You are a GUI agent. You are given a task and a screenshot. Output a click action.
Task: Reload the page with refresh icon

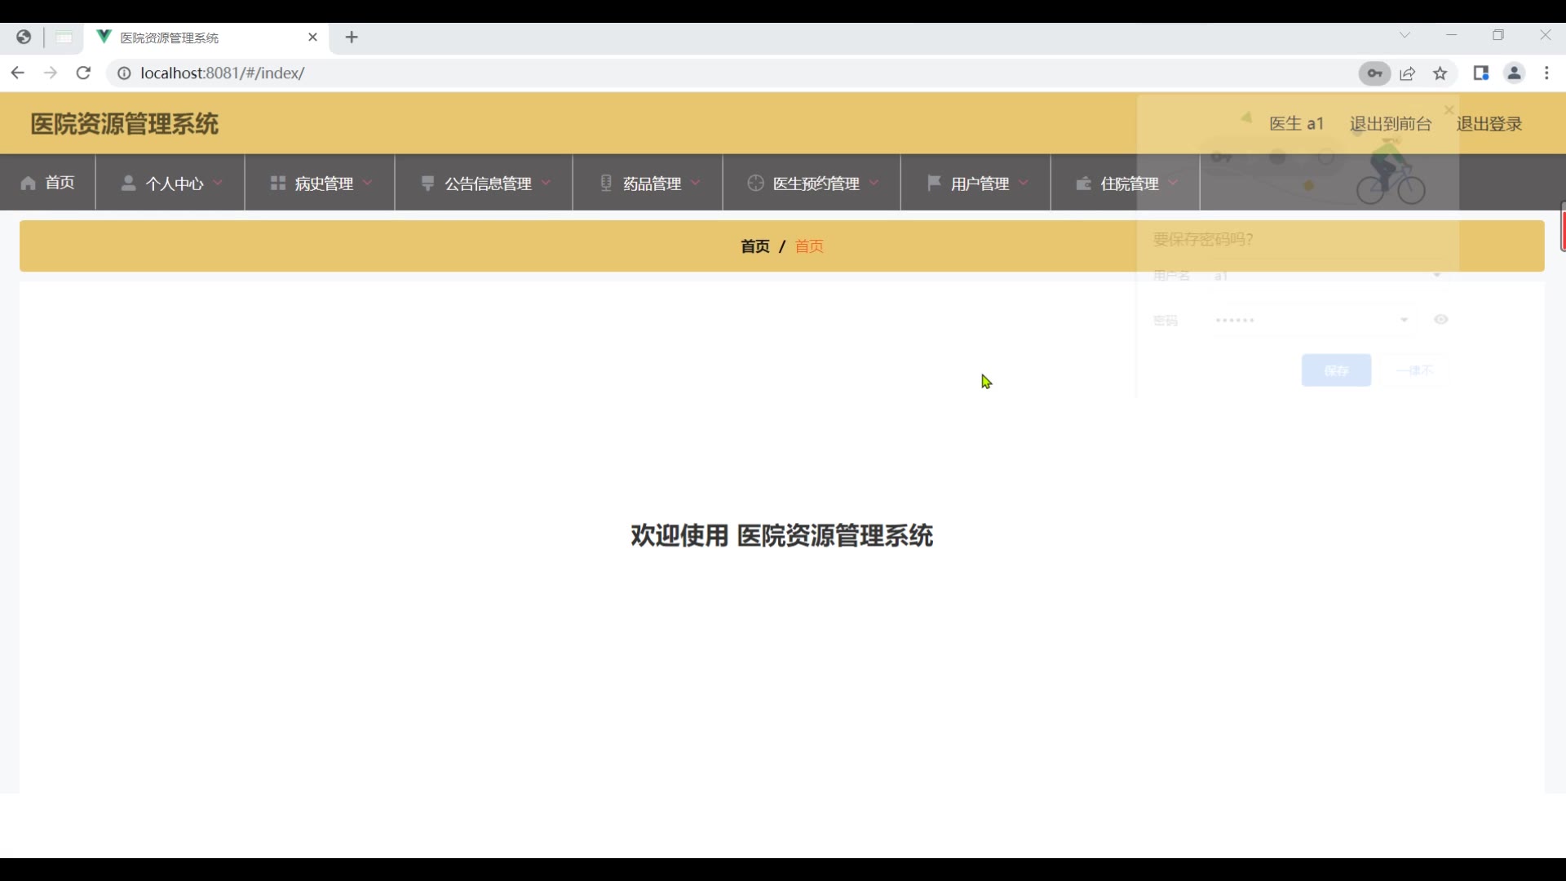(x=83, y=73)
